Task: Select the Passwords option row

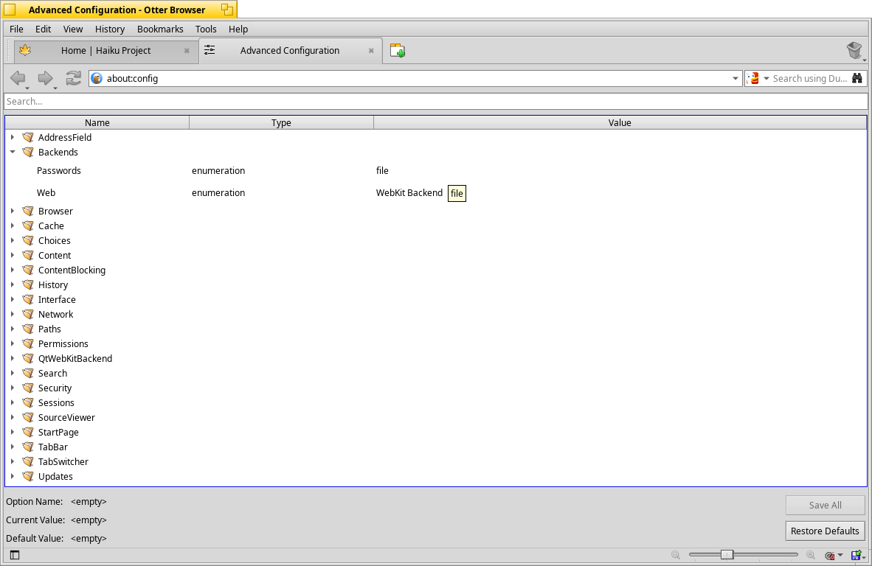Action: point(436,170)
